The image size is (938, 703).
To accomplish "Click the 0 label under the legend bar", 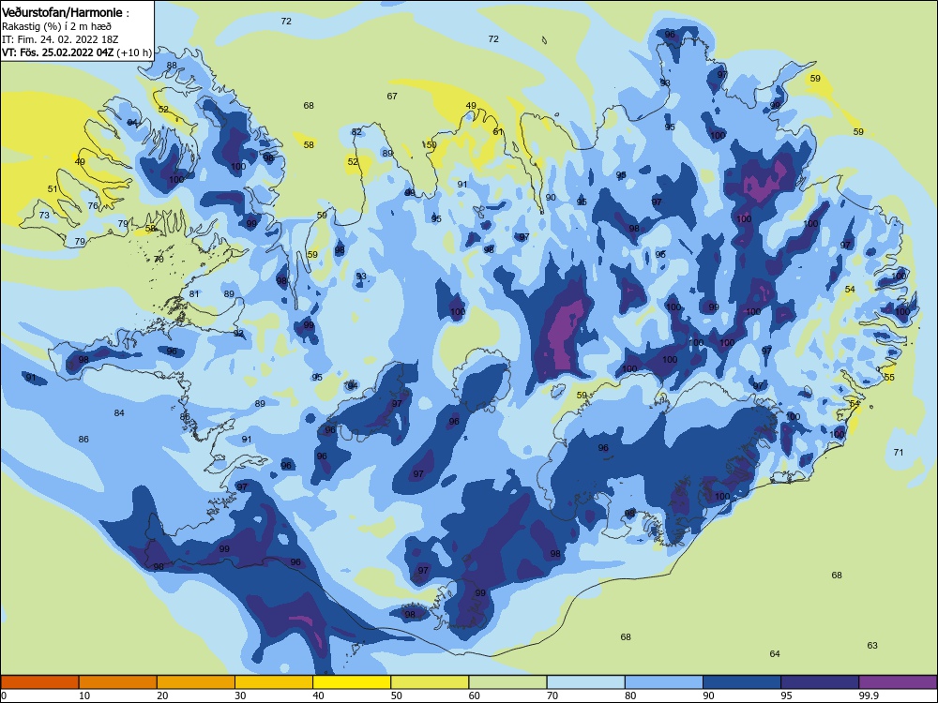I will [4, 696].
